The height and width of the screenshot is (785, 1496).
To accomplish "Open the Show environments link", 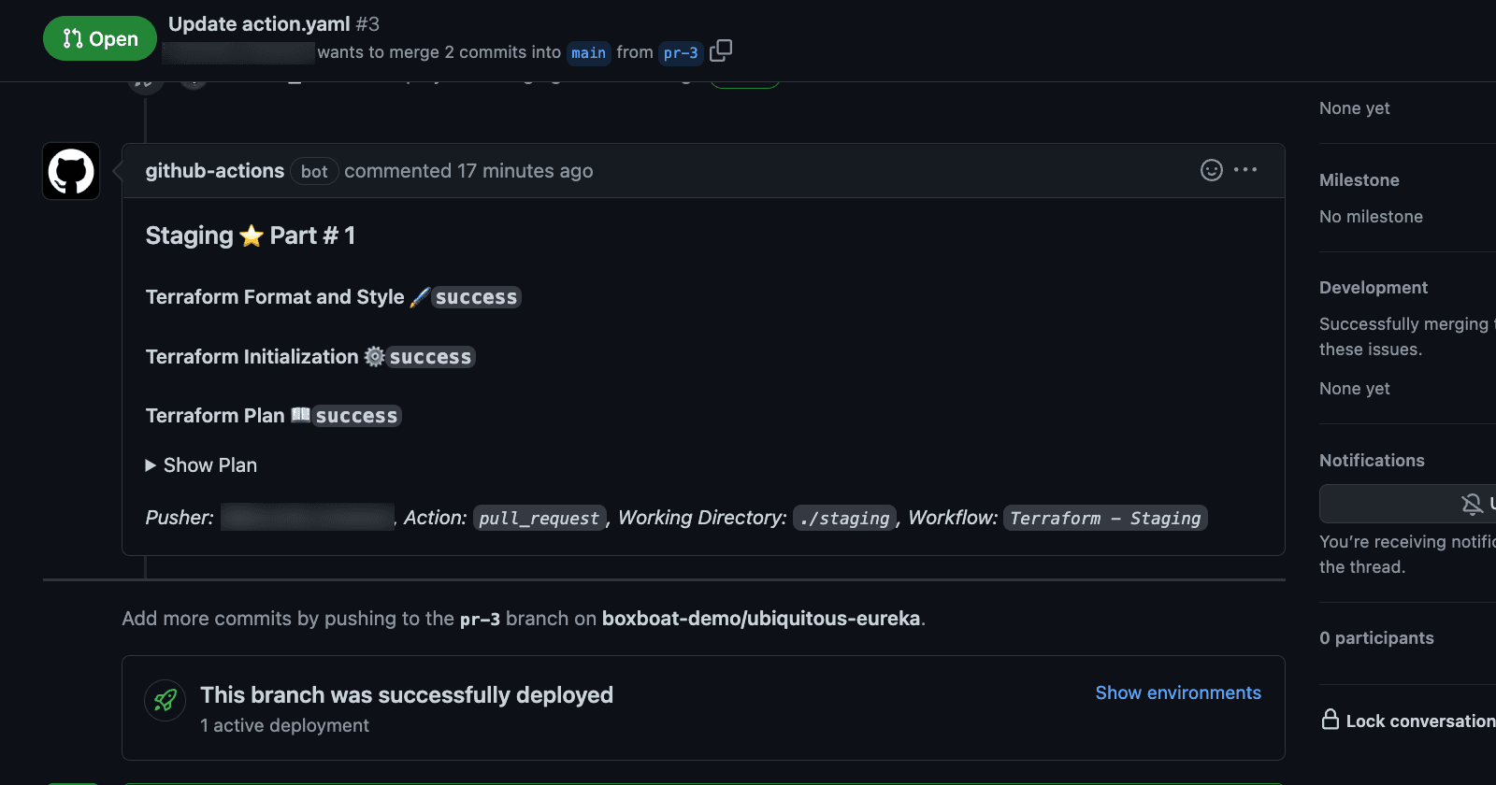I will coord(1177,692).
